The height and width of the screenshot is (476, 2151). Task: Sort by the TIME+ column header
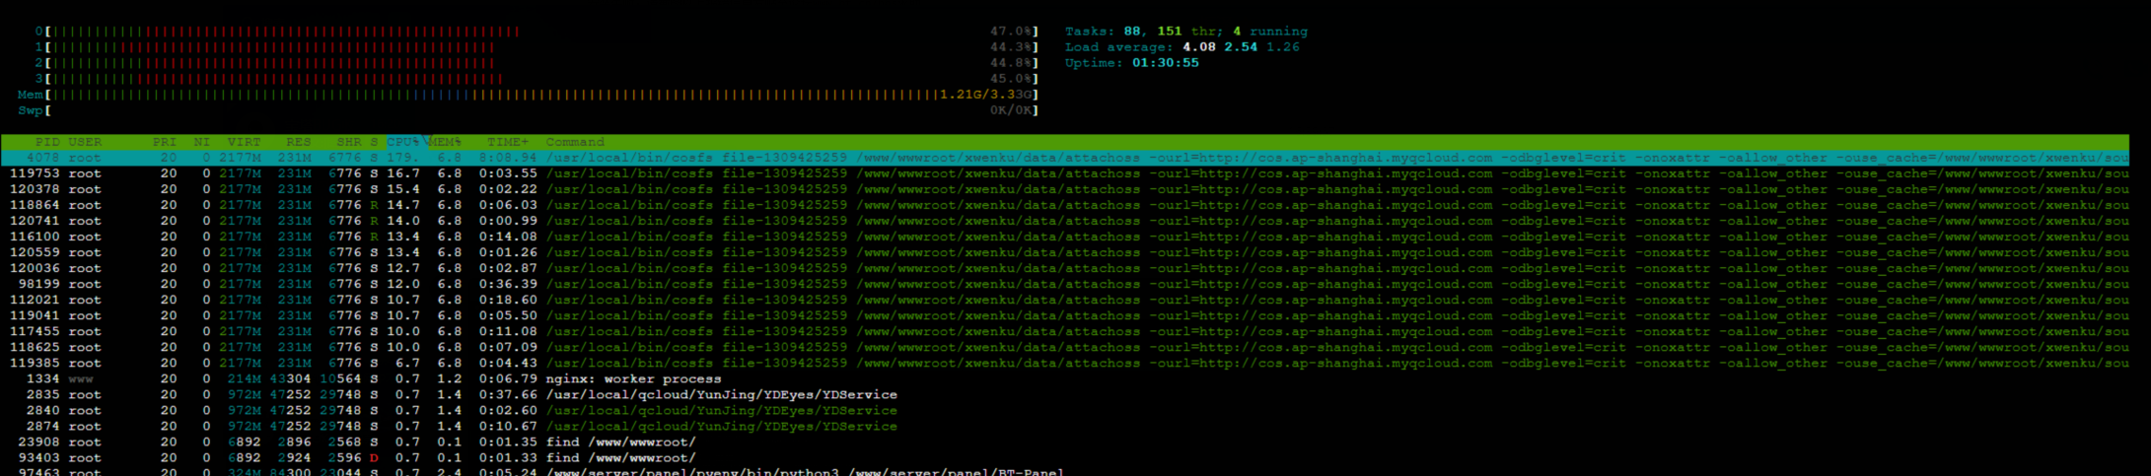tap(508, 142)
